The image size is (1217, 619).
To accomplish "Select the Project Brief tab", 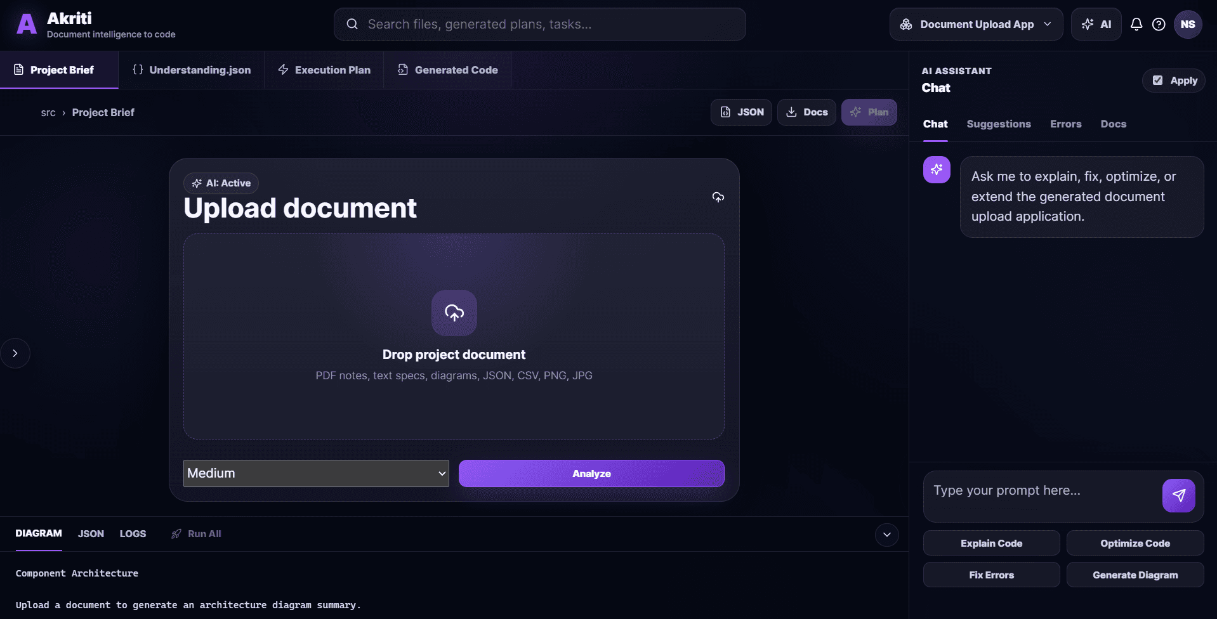I will pyautogui.click(x=59, y=70).
